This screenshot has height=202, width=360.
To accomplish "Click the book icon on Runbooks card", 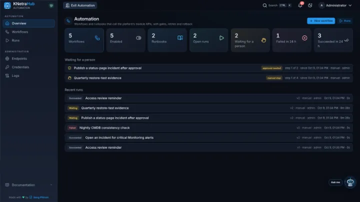I will (180, 38).
